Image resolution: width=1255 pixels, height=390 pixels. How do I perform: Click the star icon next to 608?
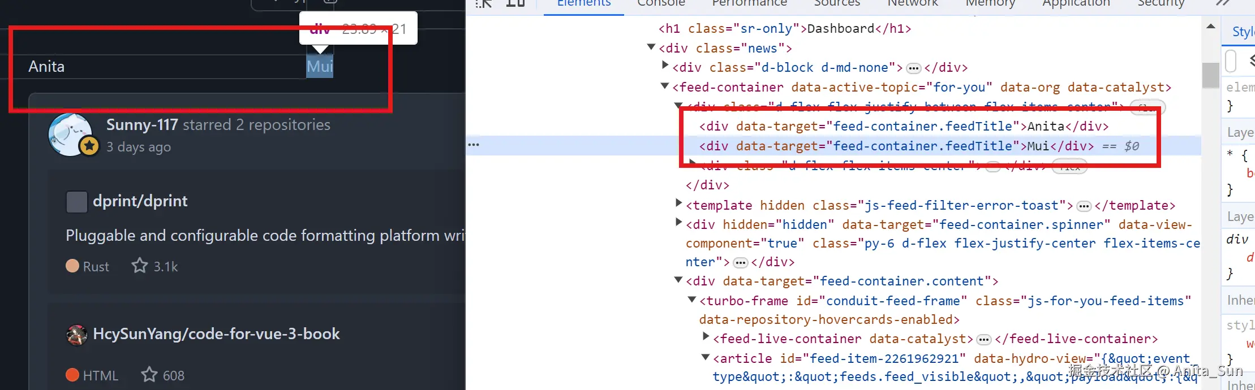pos(149,374)
